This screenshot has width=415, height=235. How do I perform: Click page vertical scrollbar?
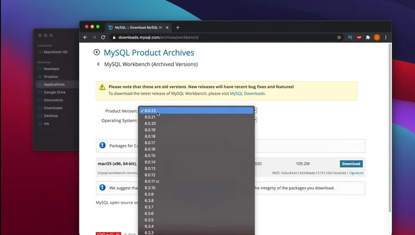pos(390,128)
